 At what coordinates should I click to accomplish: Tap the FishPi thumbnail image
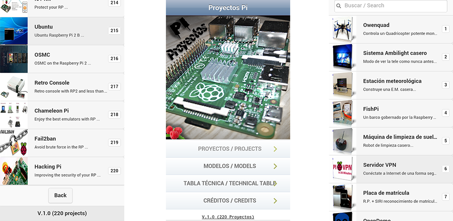342,113
